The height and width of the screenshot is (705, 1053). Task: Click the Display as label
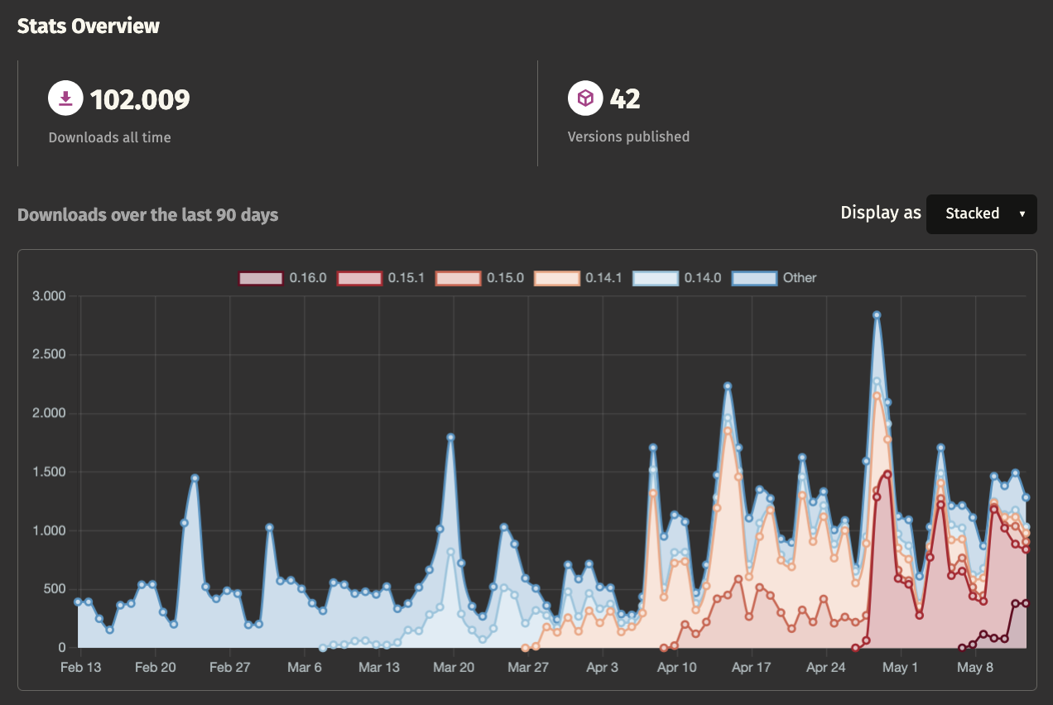[x=881, y=213]
